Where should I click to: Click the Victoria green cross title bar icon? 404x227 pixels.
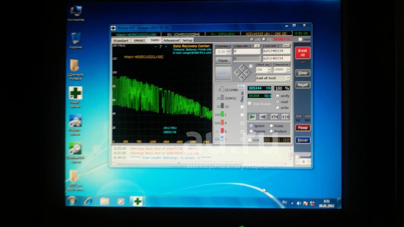click(113, 28)
